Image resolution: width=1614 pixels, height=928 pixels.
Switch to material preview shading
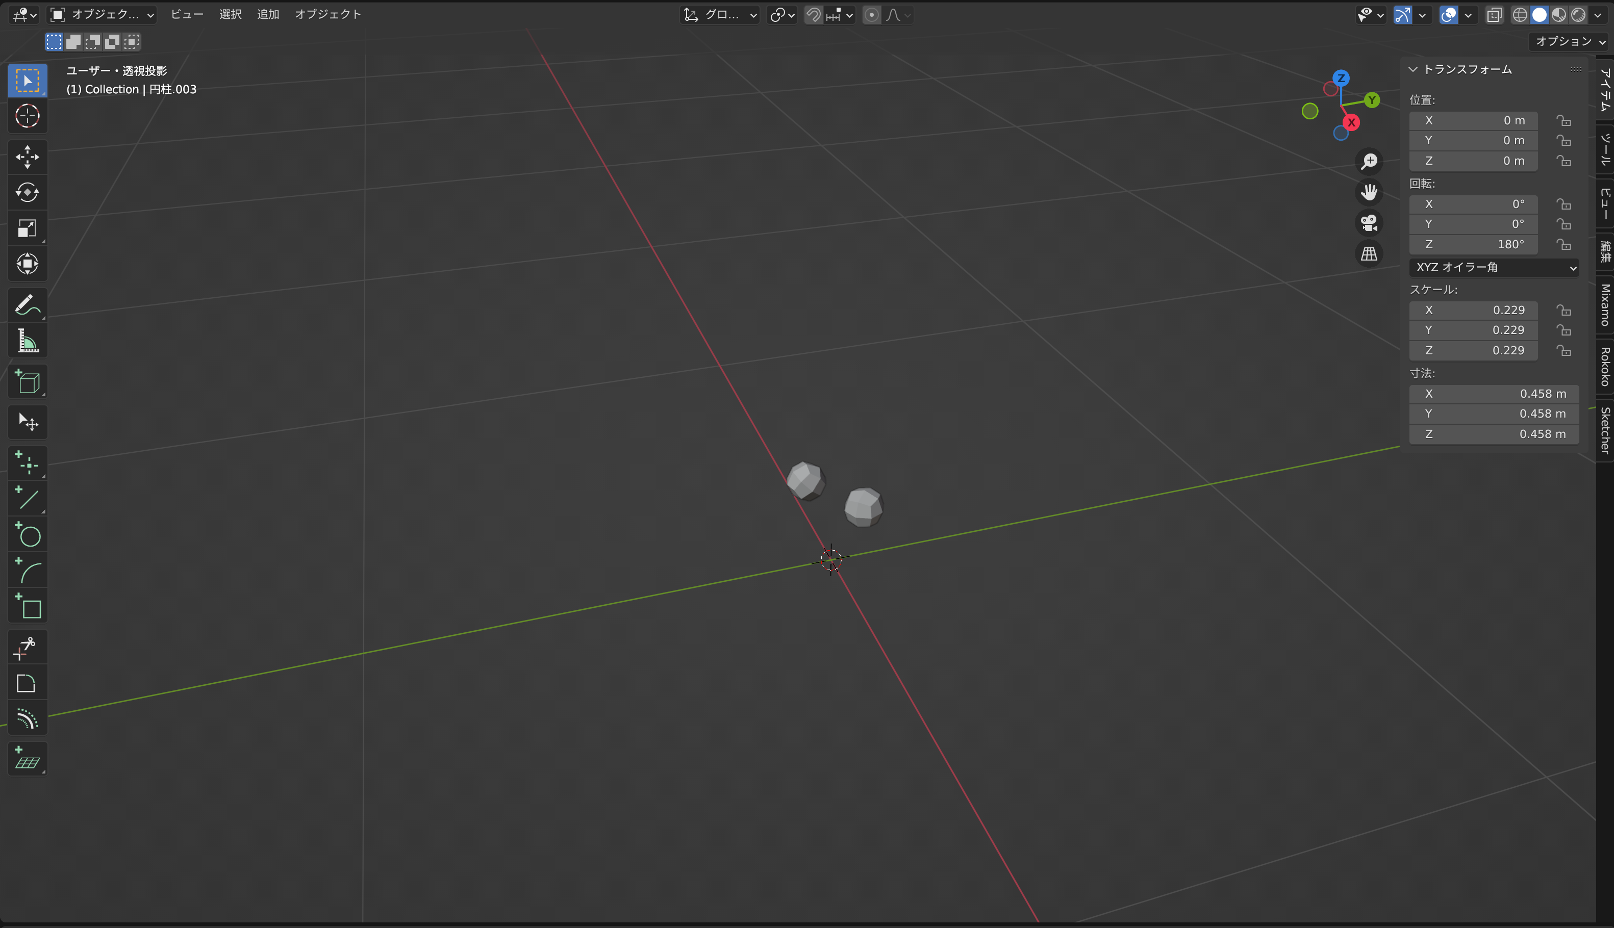(1559, 15)
